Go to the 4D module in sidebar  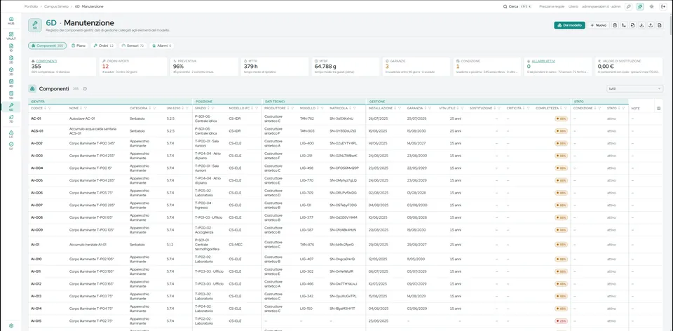click(11, 83)
